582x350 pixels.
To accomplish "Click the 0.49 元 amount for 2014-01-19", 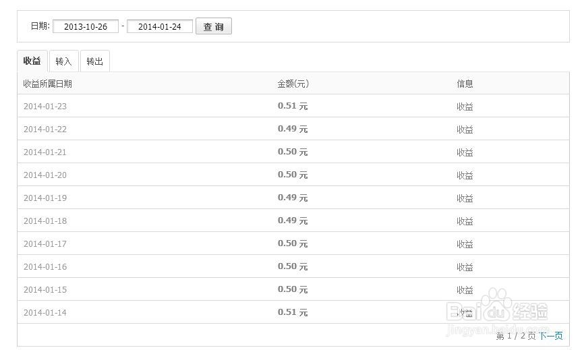I will coord(293,198).
